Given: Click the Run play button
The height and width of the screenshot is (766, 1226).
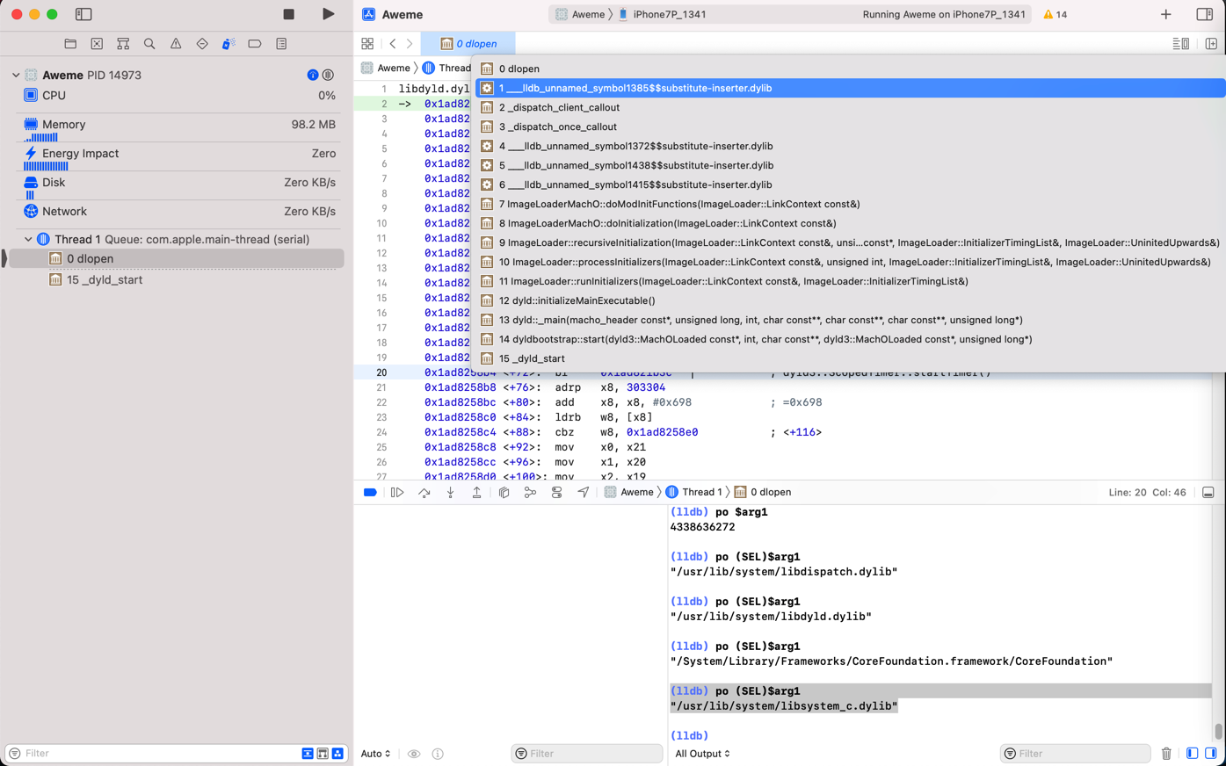Looking at the screenshot, I should pyautogui.click(x=328, y=14).
